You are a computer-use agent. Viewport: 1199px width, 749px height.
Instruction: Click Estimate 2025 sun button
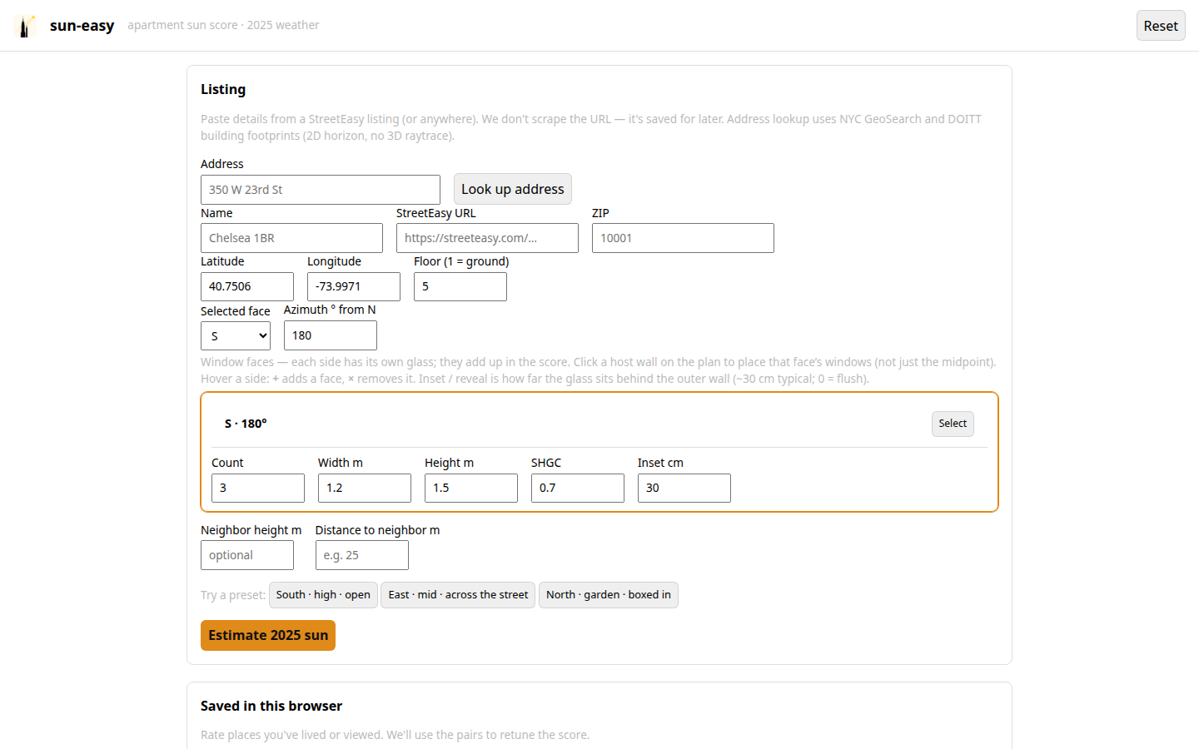[268, 636]
